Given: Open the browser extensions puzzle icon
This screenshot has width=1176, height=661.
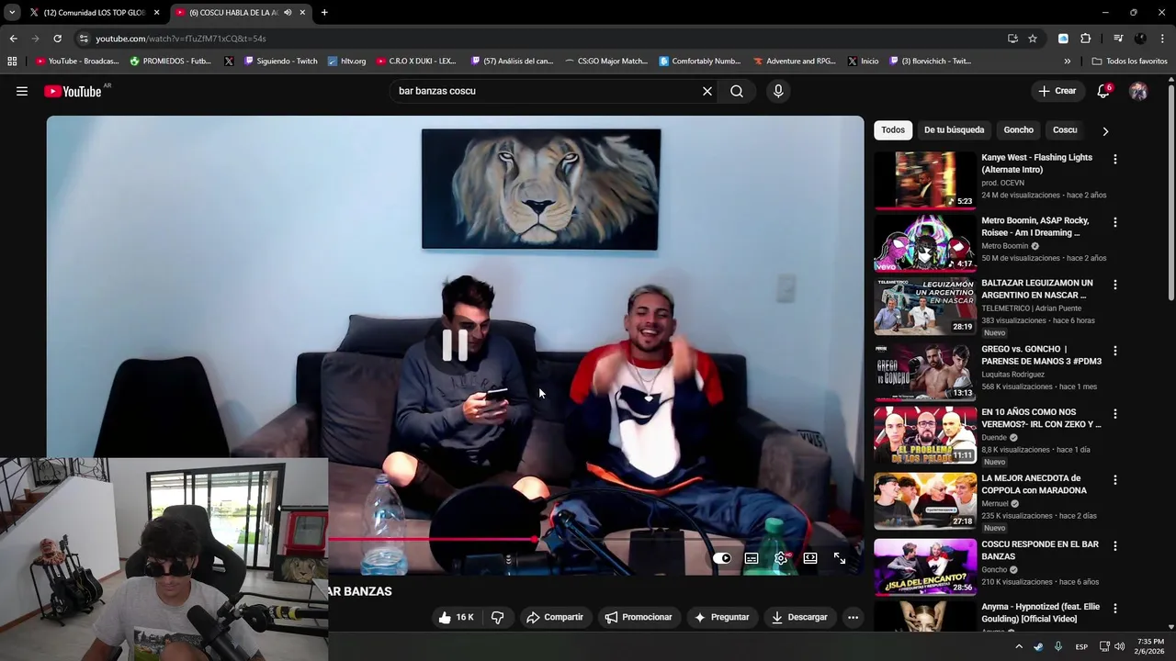Looking at the screenshot, I should point(1086,39).
